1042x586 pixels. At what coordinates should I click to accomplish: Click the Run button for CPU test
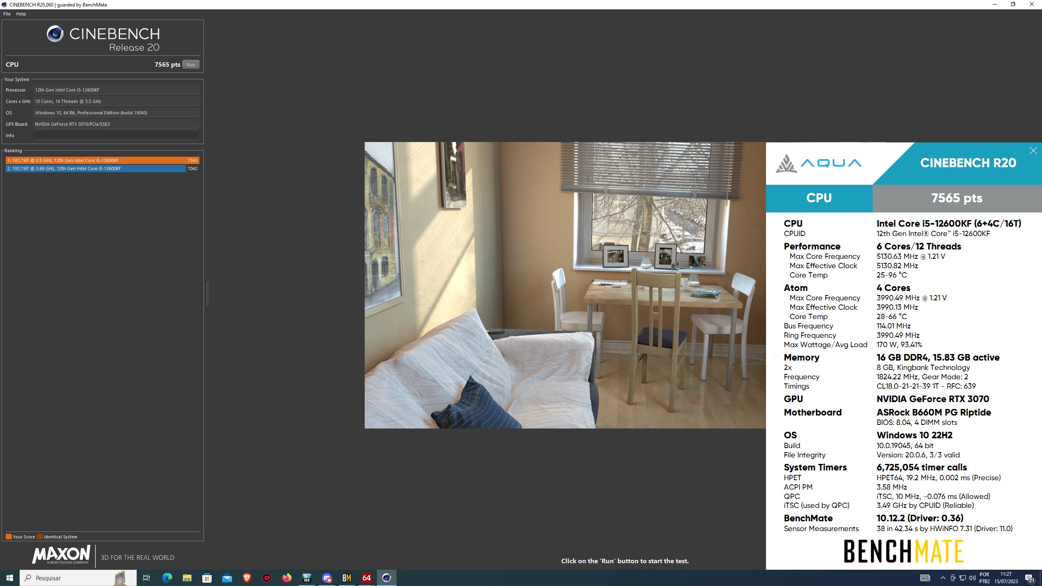(x=190, y=65)
